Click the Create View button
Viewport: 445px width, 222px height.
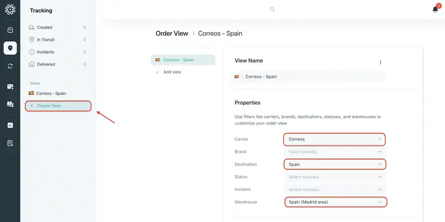point(58,106)
